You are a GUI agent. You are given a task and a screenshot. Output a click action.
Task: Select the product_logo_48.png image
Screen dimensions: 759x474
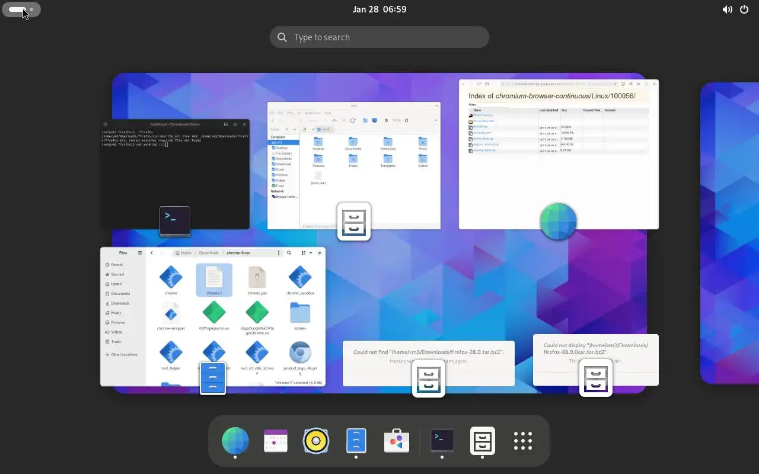[300, 357]
